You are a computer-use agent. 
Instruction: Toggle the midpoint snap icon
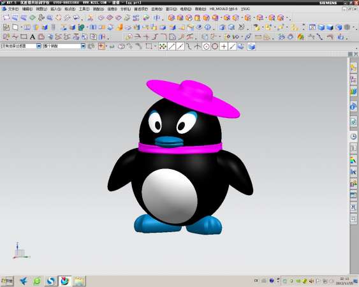tap(180, 47)
